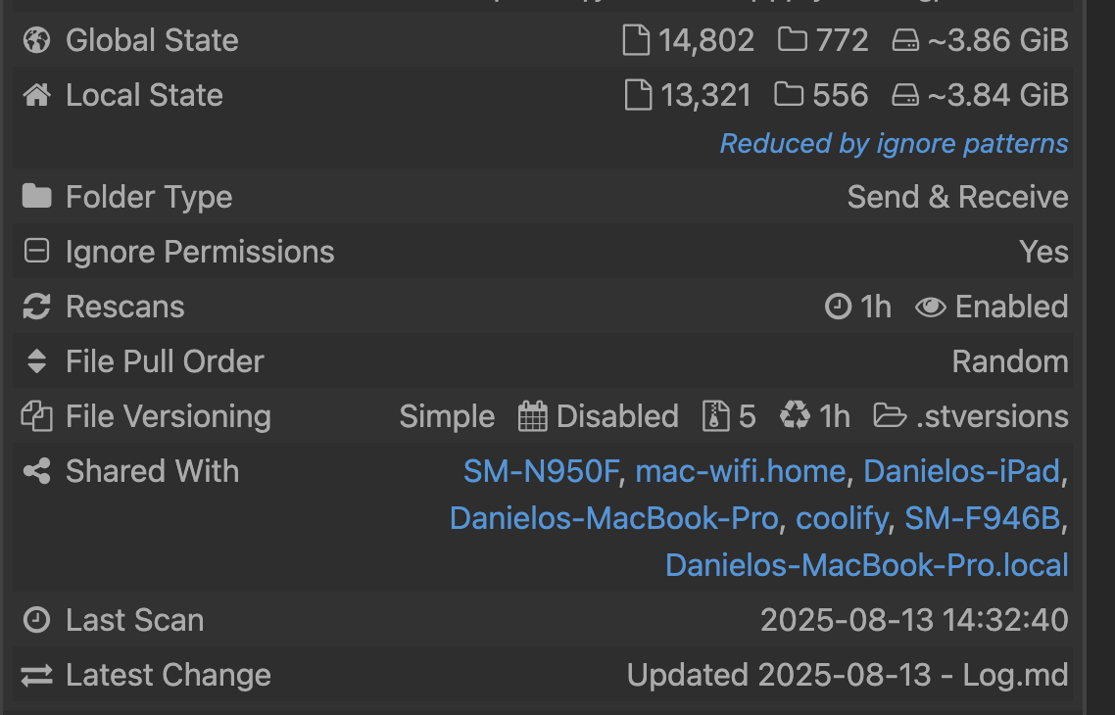This screenshot has width=1115, height=715.
Task: Open the Danielos-iPad device link
Action: 961,471
